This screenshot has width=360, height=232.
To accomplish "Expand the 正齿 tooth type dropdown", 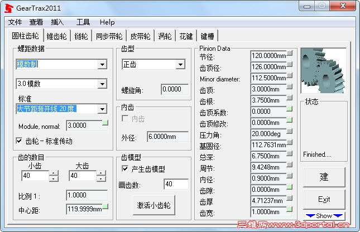I will coord(180,65).
